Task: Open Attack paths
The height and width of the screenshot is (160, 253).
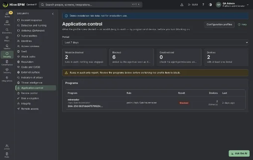Action: (36, 56)
